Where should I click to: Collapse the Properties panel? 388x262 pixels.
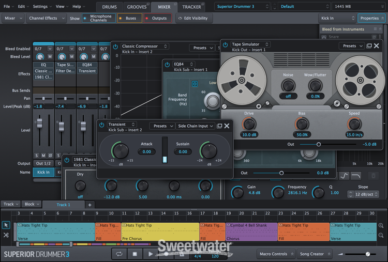(x=371, y=18)
